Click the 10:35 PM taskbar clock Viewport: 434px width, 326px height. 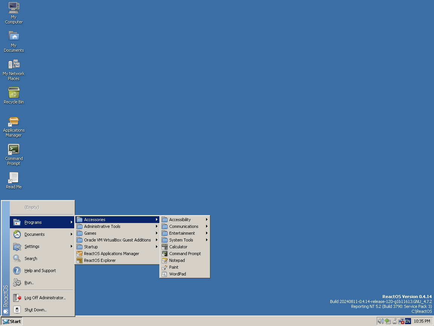[422, 321]
